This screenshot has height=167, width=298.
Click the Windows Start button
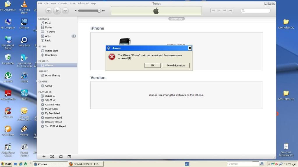[6, 164]
